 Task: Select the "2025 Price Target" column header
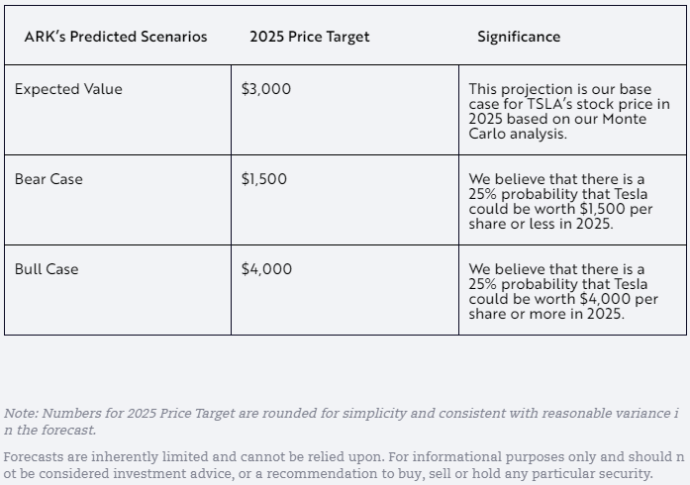[310, 37]
